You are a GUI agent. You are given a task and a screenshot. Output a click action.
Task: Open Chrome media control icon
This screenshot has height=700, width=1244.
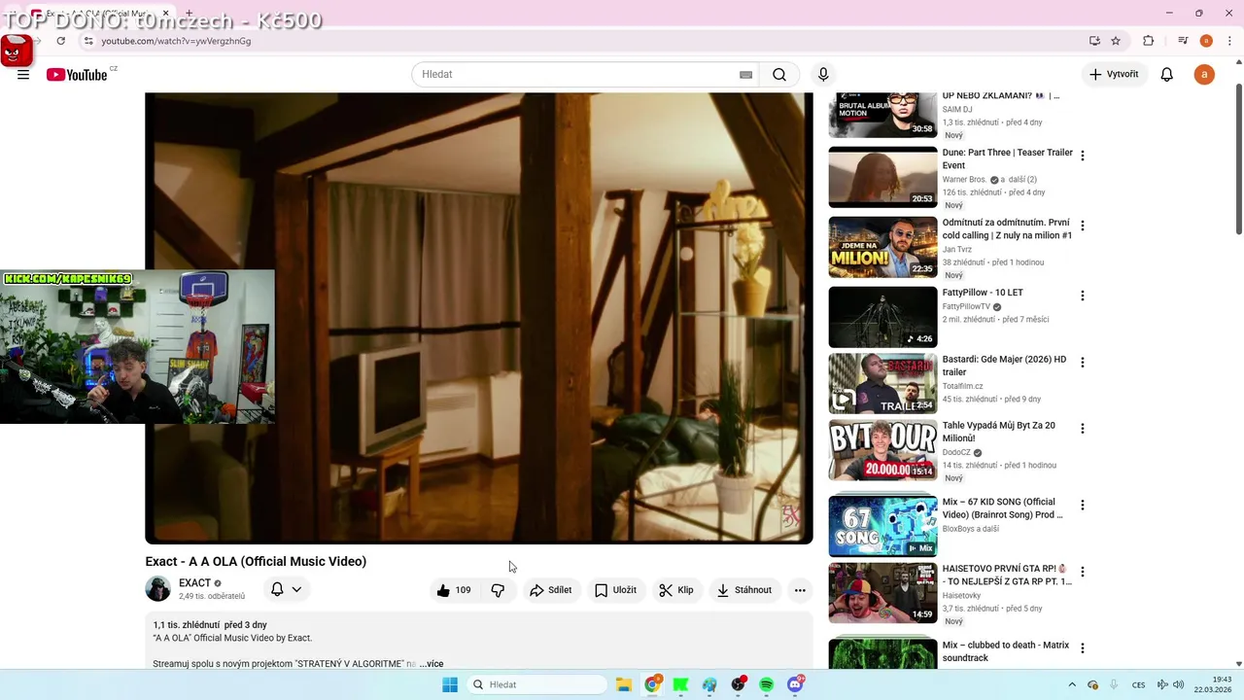(1183, 41)
